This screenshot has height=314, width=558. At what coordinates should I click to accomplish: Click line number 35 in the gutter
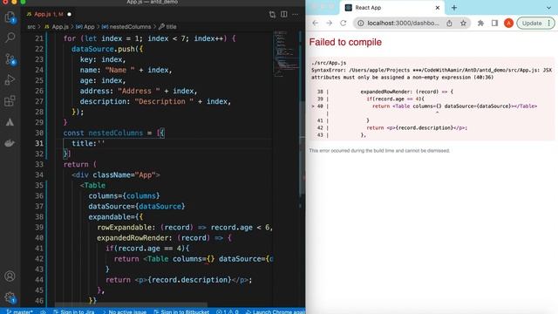pyautogui.click(x=39, y=186)
